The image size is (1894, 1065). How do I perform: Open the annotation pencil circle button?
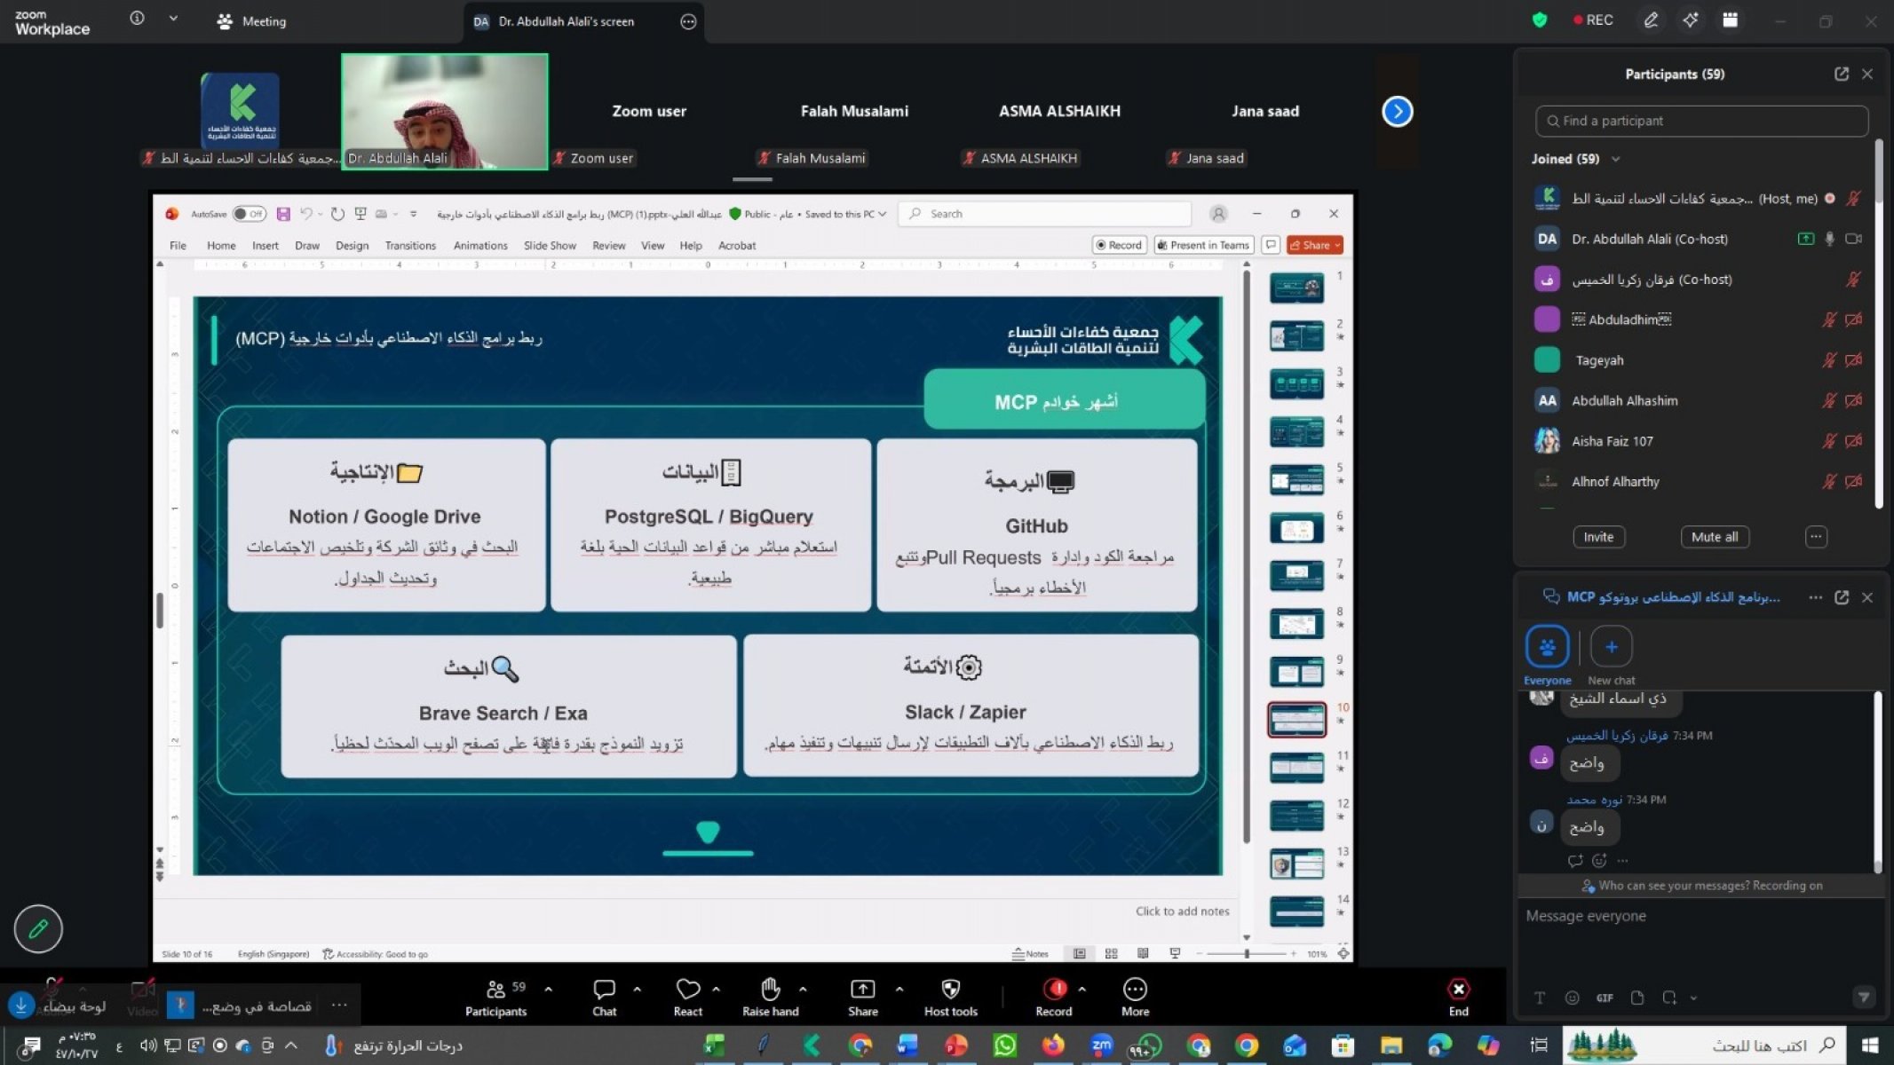[x=38, y=928]
